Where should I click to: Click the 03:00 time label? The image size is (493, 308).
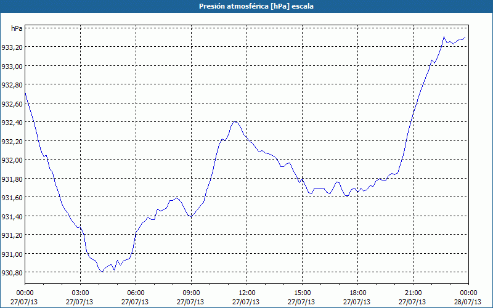pos(81,293)
